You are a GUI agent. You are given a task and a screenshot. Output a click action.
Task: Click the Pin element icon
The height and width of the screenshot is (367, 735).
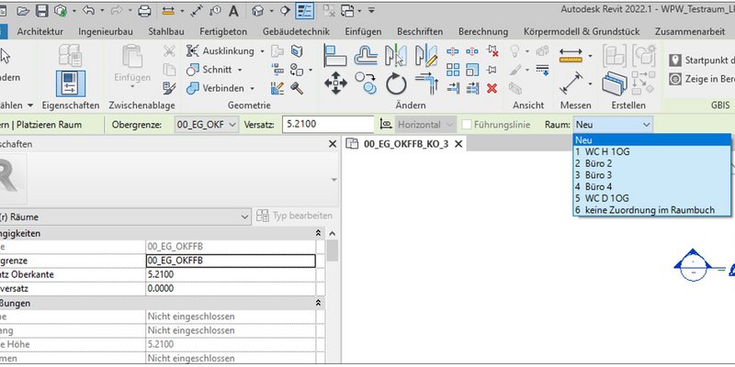click(x=492, y=71)
